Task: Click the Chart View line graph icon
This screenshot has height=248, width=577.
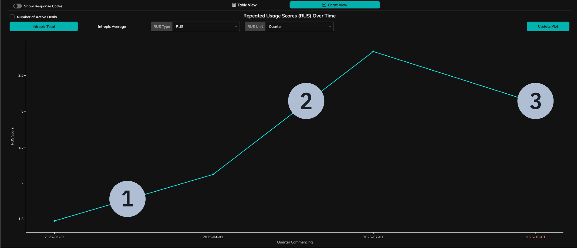Action: [324, 5]
